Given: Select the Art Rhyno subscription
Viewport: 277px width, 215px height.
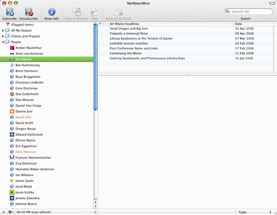Looking at the screenshot, I should [x=47, y=59].
